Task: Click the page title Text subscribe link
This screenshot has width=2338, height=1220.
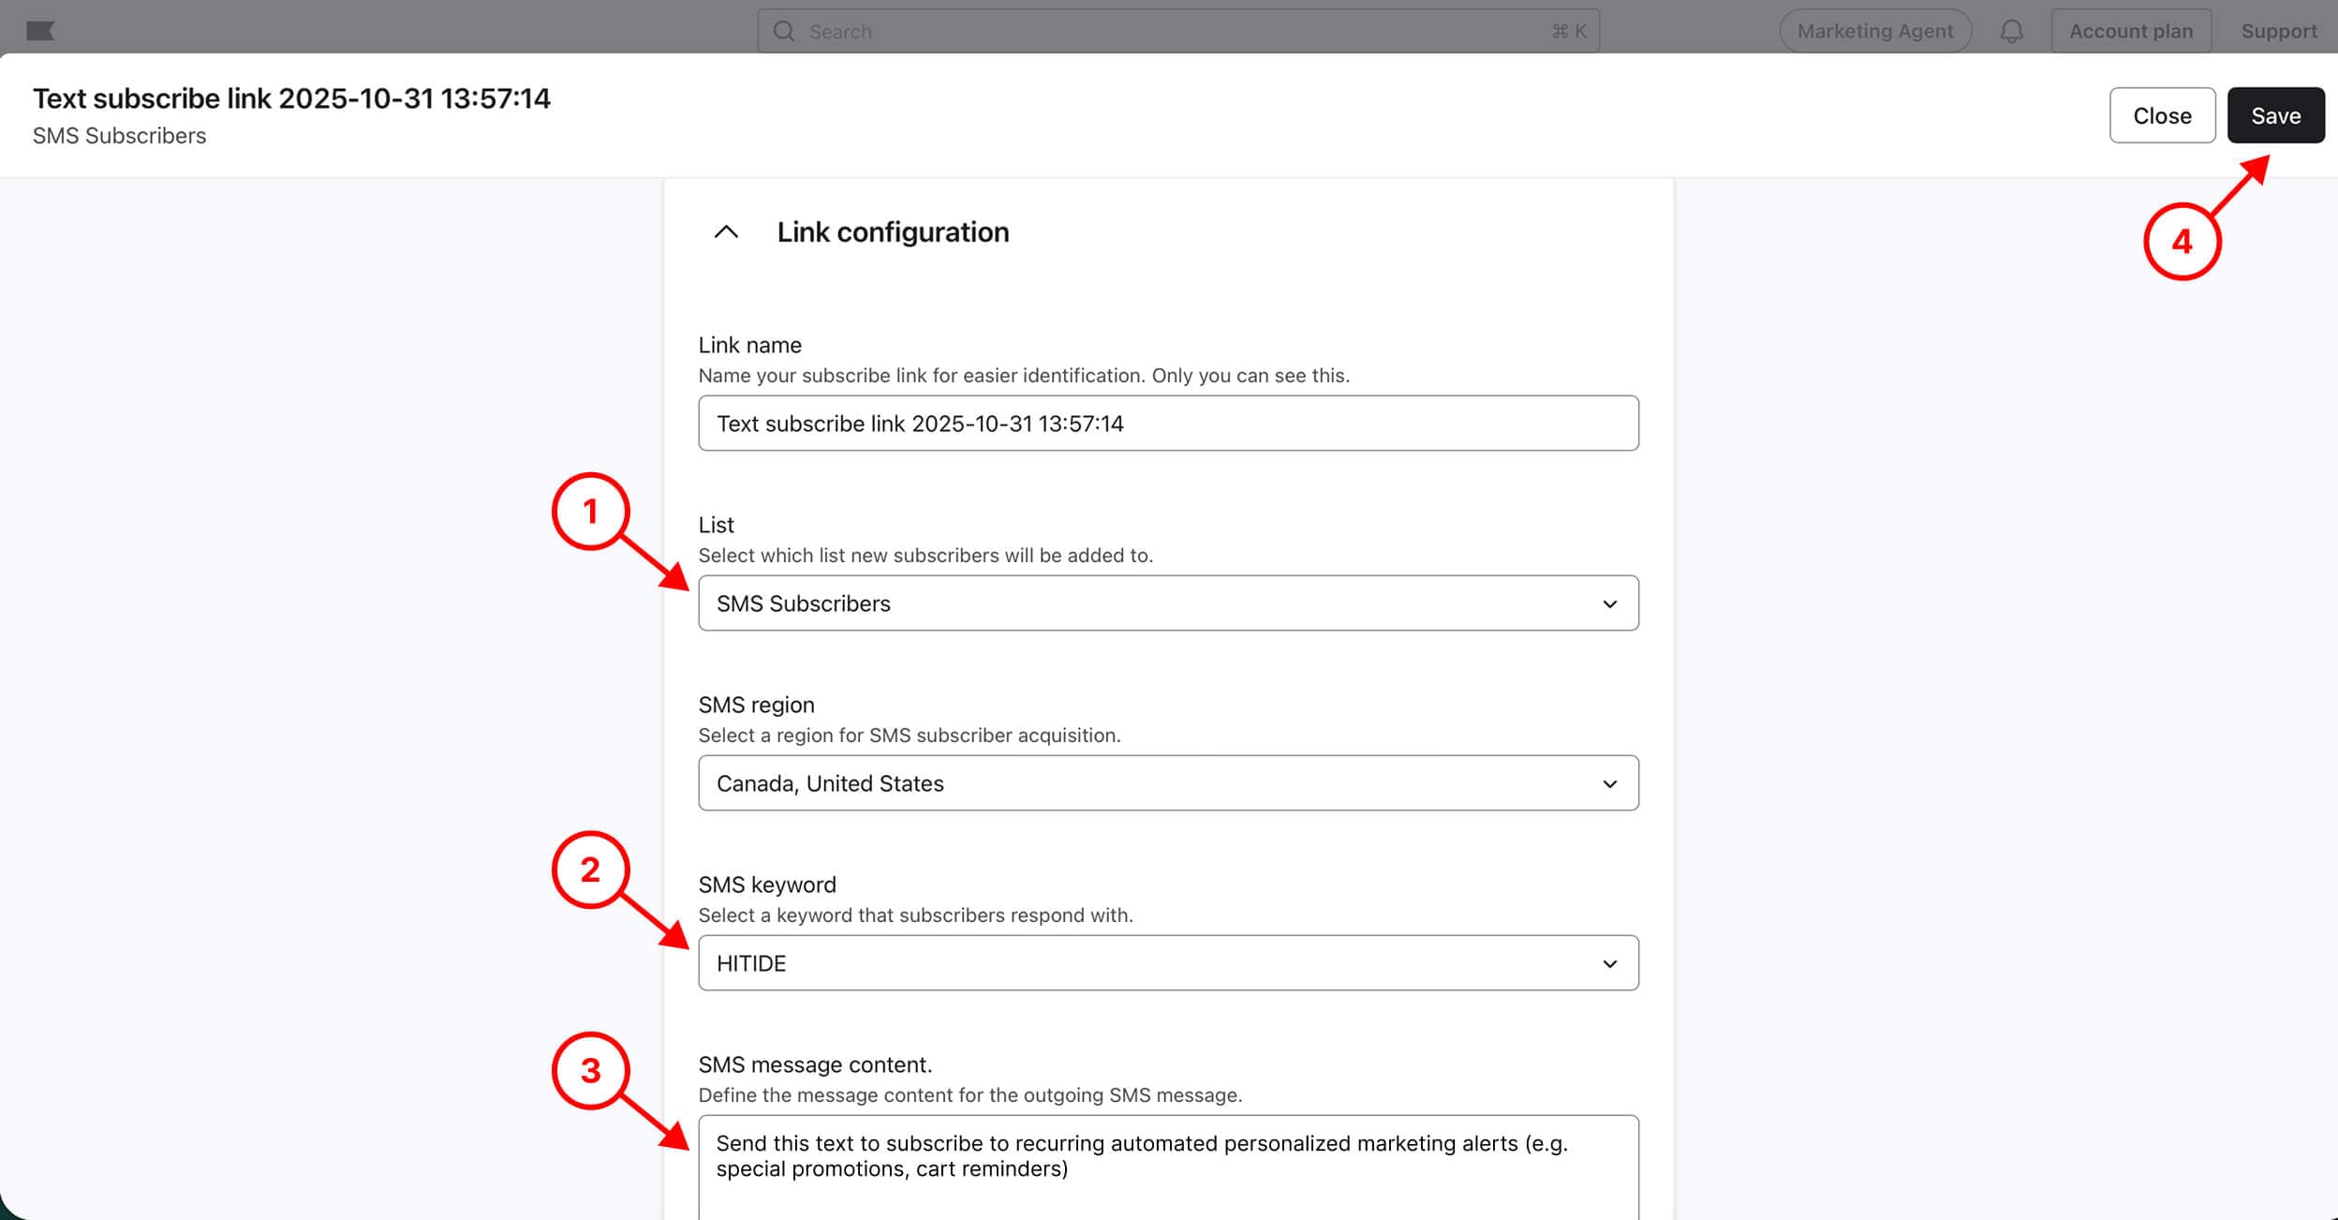Action: click(x=291, y=98)
